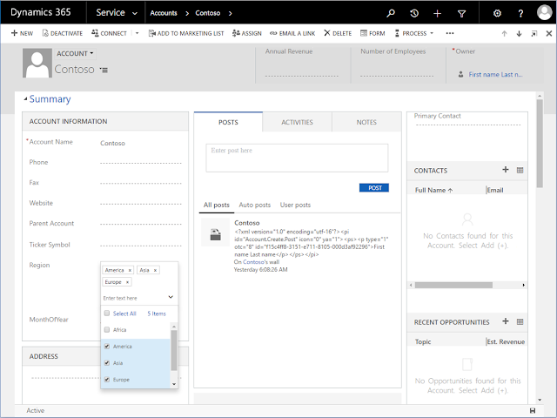Image resolution: width=557 pixels, height=418 pixels.
Task: Switch to the POSTS tab
Action: tap(228, 122)
